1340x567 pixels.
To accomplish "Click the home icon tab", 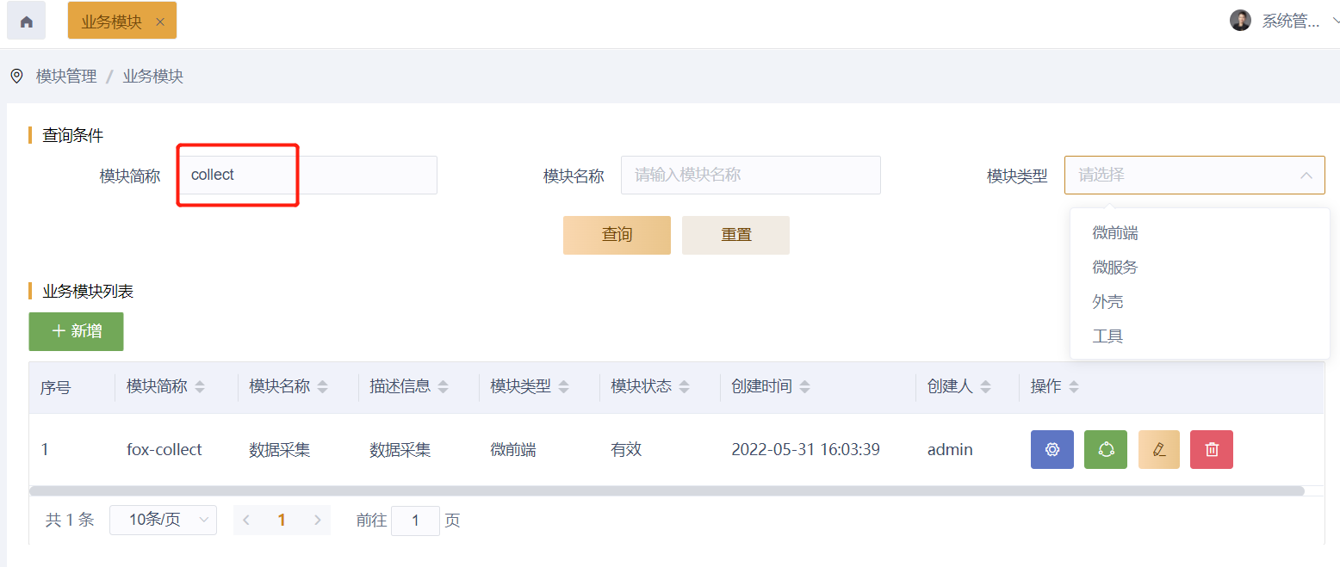I will (x=26, y=22).
